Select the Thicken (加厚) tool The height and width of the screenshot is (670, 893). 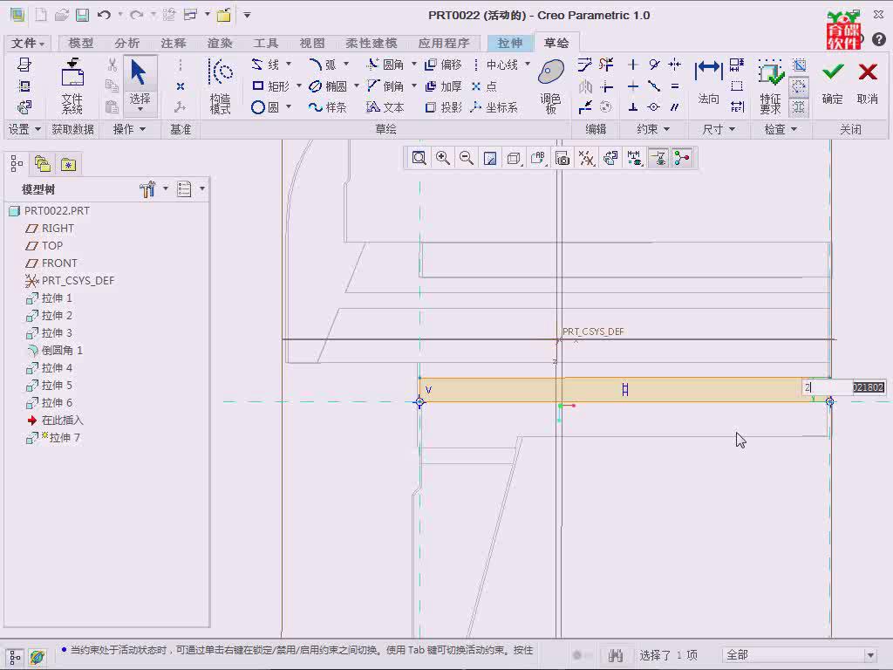coord(443,86)
